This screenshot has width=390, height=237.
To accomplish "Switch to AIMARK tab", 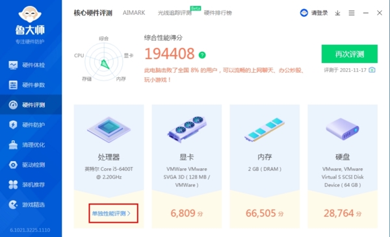I will (134, 13).
